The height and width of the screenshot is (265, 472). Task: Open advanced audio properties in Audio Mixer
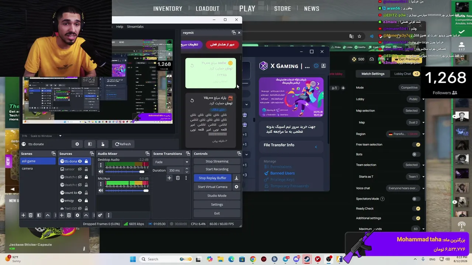pos(100,215)
